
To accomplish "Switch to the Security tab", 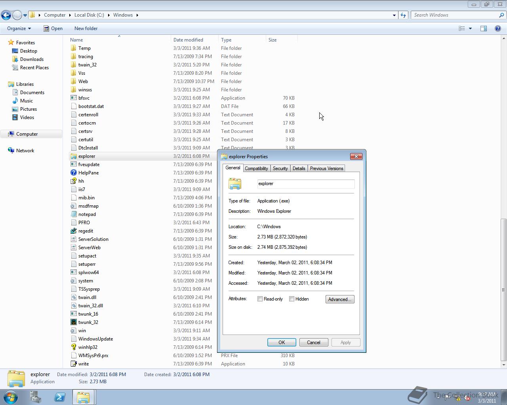I will coord(280,168).
